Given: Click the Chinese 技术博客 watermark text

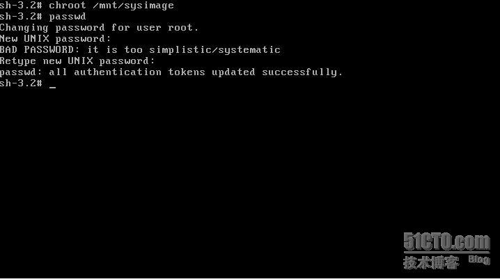Looking at the screenshot, I should click(431, 263).
